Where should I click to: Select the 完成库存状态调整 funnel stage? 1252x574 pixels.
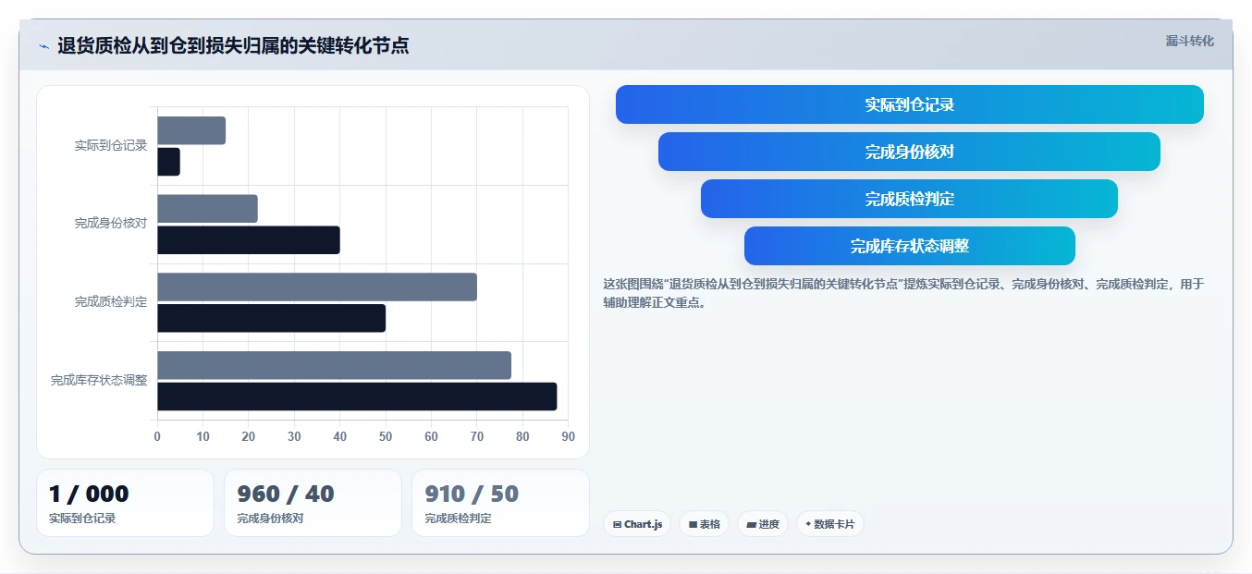[910, 246]
